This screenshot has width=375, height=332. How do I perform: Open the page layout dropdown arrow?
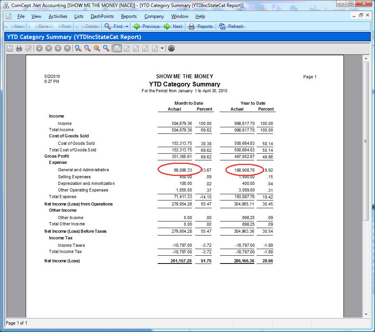[x=162, y=48]
